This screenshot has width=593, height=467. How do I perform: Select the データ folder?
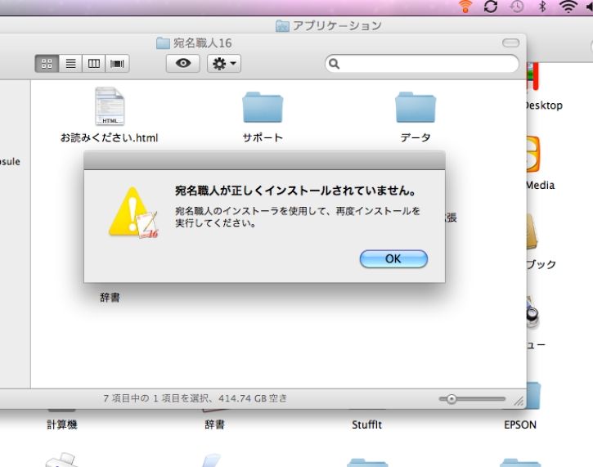(416, 107)
